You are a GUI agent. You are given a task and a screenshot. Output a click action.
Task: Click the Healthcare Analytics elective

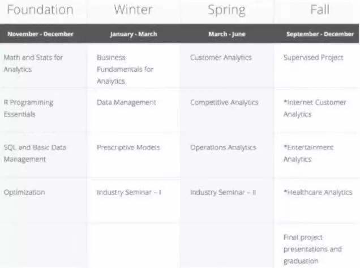pyautogui.click(x=318, y=192)
